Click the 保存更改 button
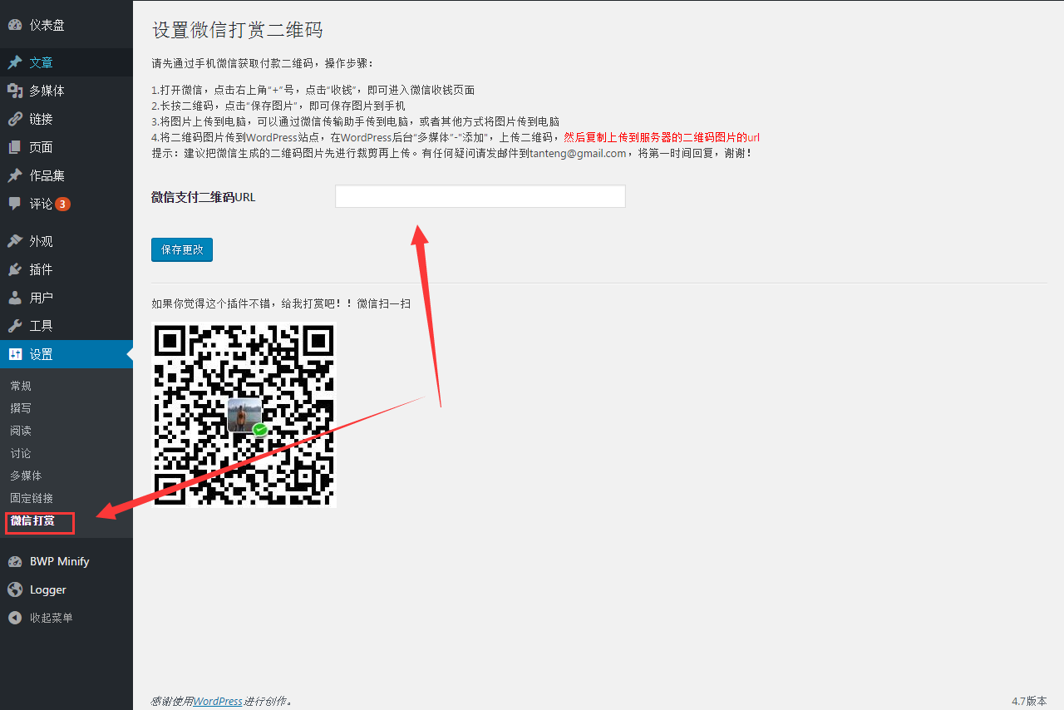The image size is (1064, 710). point(182,249)
